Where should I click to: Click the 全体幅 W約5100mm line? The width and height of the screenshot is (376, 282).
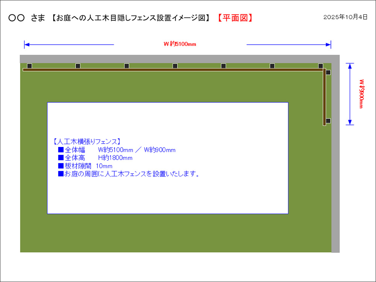click(x=117, y=150)
